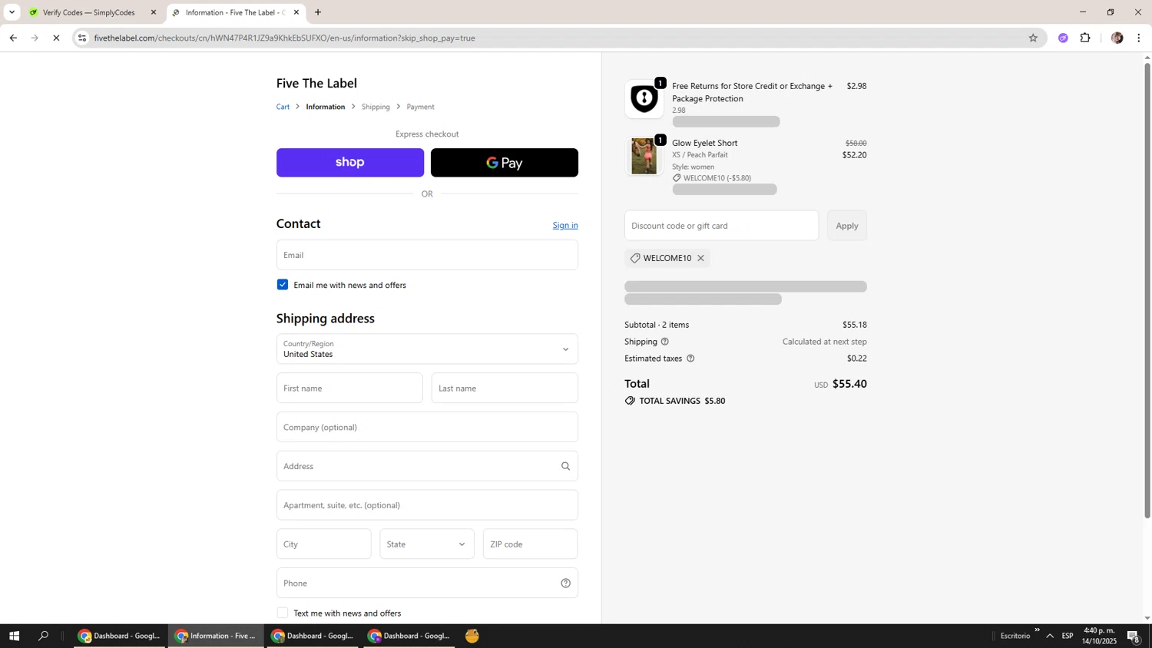1152x648 pixels.
Task: Click shipping info question mark icon
Action: point(665,342)
